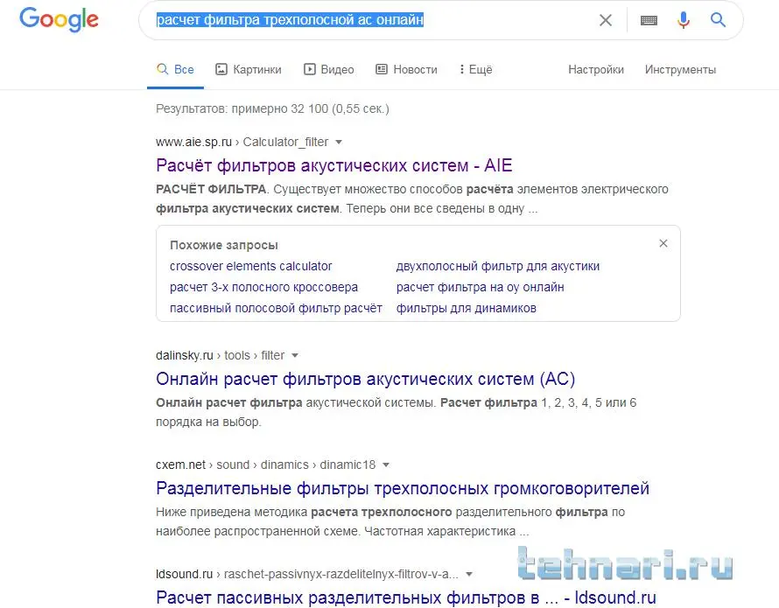Click the magnifier search button
This screenshot has width=779, height=608.
click(x=718, y=20)
